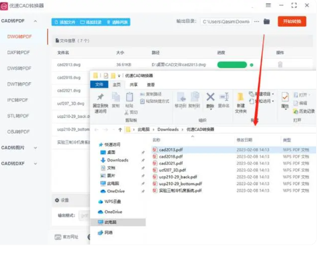Image resolution: width=326 pixels, height=257 pixels.
Task: Select cad2021.pdf in the file list
Action: click(x=171, y=163)
